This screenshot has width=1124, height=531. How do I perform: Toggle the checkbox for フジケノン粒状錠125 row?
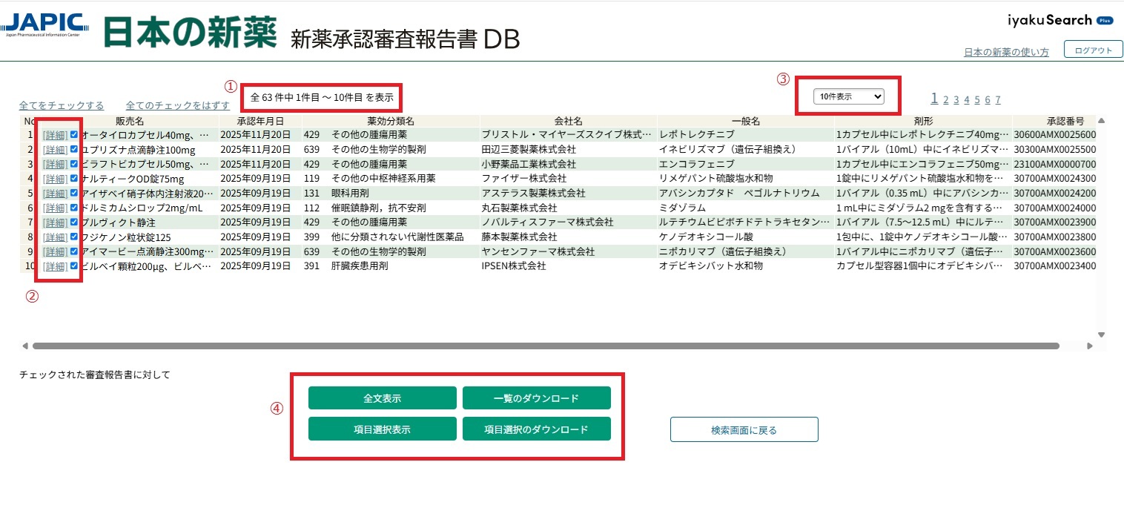click(73, 237)
